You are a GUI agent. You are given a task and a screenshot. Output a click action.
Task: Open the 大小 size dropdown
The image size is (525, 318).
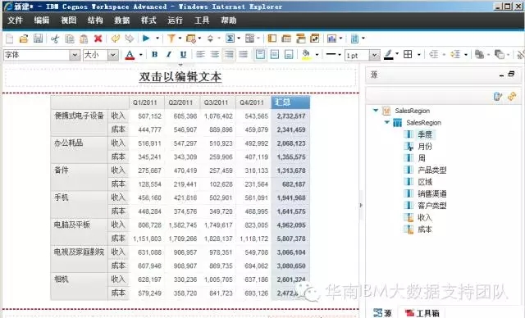click(x=113, y=55)
